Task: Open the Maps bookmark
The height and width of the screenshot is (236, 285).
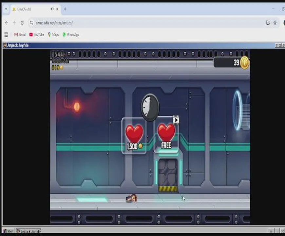Action: click(53, 34)
